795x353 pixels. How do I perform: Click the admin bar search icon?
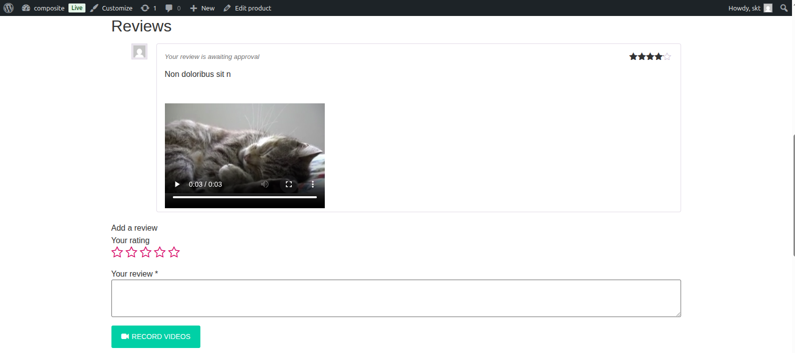point(784,8)
